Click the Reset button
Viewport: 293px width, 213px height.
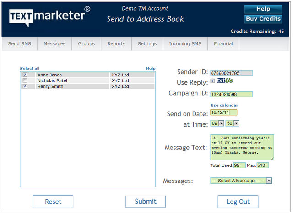[x=53, y=202]
